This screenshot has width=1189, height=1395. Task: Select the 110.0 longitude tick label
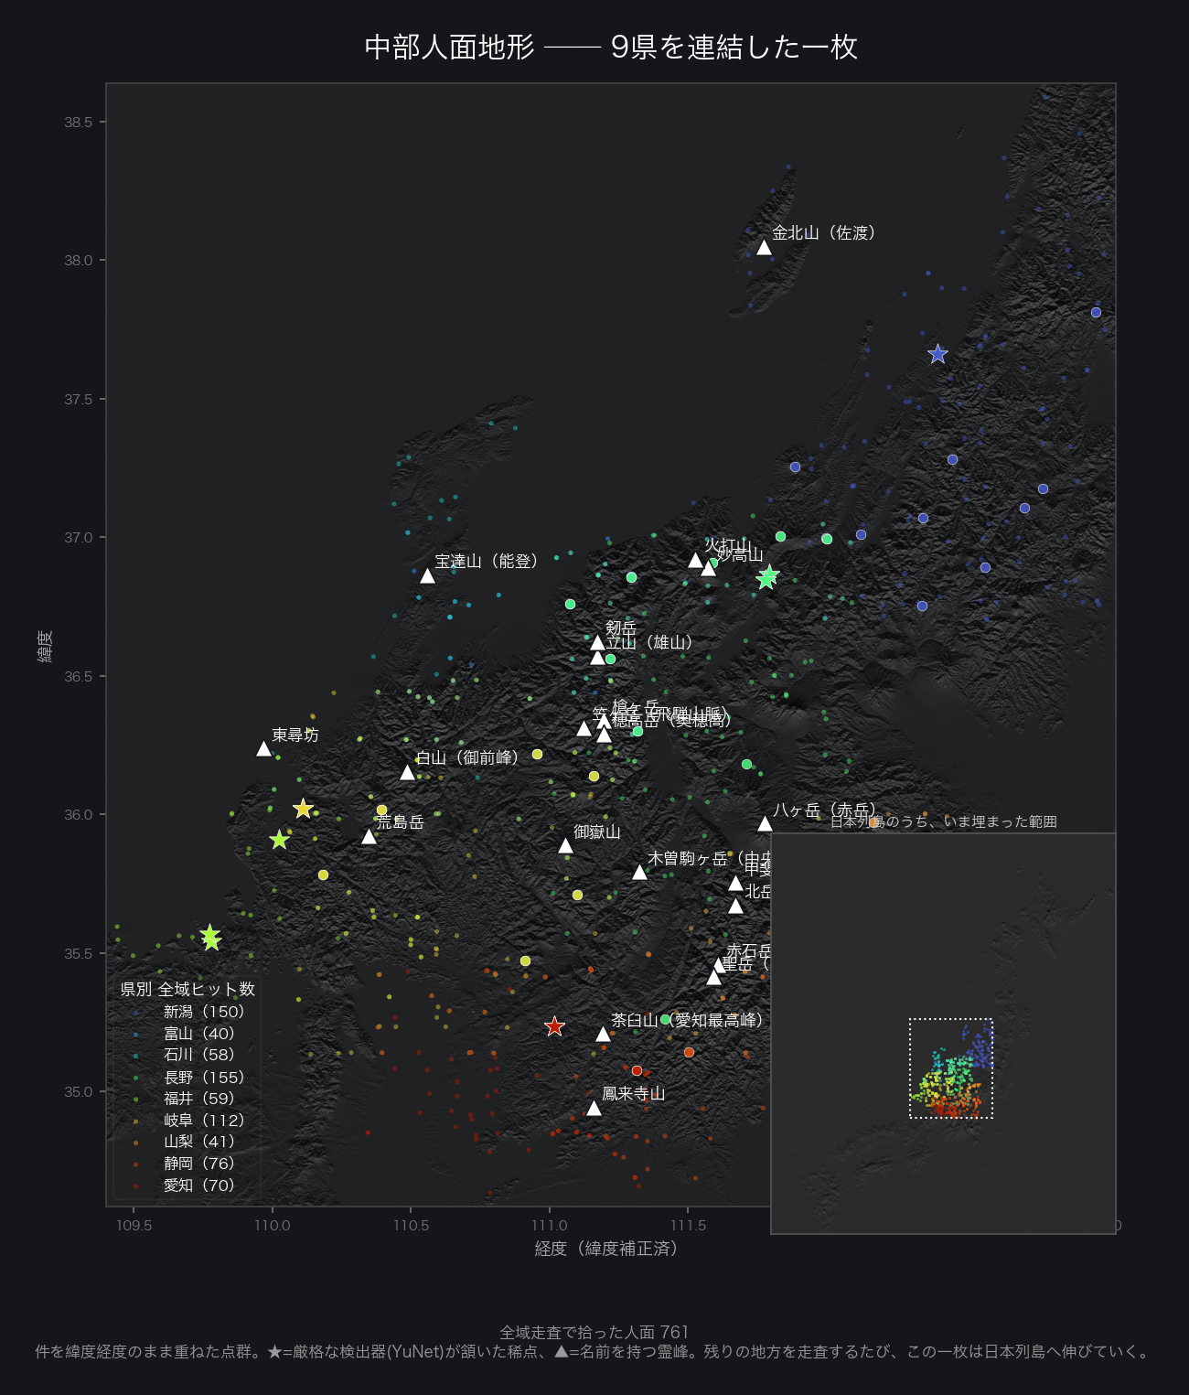tap(273, 1226)
